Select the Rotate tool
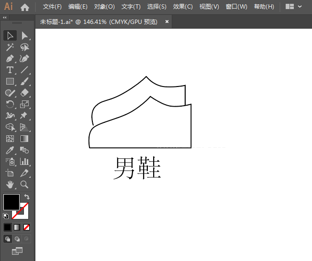 [x=10, y=104]
